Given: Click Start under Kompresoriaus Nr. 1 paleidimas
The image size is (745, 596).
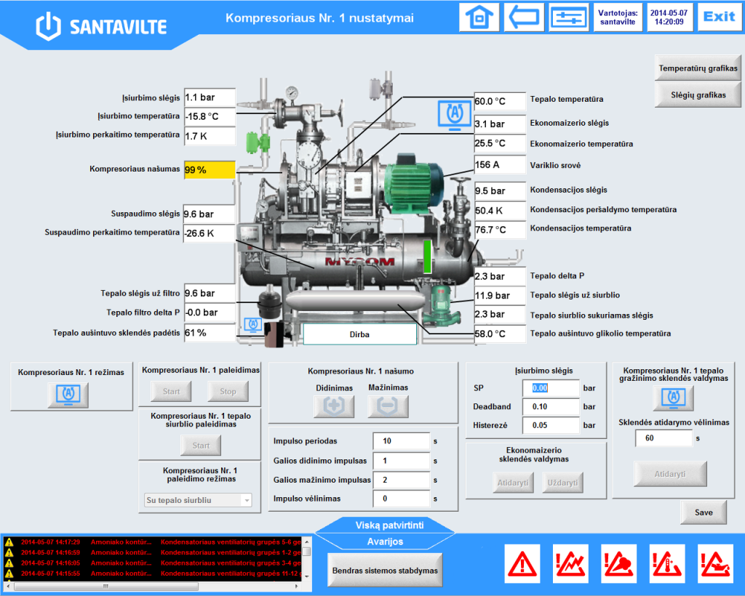Looking at the screenshot, I should pyautogui.click(x=171, y=392).
